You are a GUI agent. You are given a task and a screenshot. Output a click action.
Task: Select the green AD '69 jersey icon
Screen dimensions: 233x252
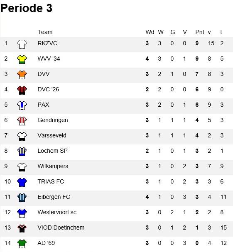(x=22, y=244)
